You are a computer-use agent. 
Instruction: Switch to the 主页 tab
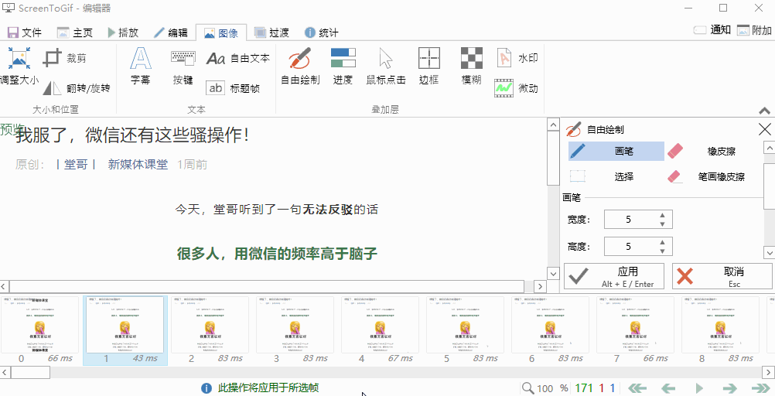tap(74, 33)
